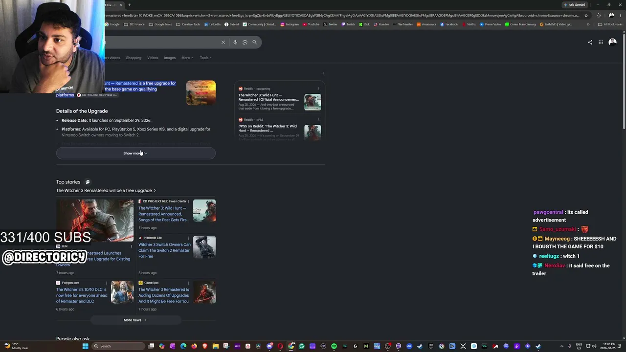The image size is (626, 352).
Task: Click the Top stories info icon
Action: click(88, 182)
